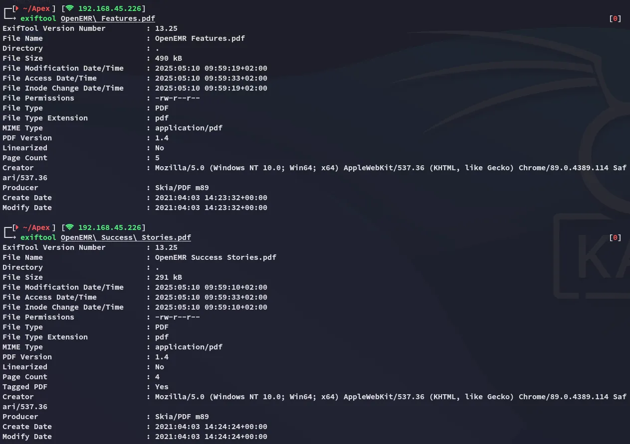Click the underlined OpenEMR\ Success\ Stories.pdf argument
Screen dimensions: 630x444
coord(126,237)
